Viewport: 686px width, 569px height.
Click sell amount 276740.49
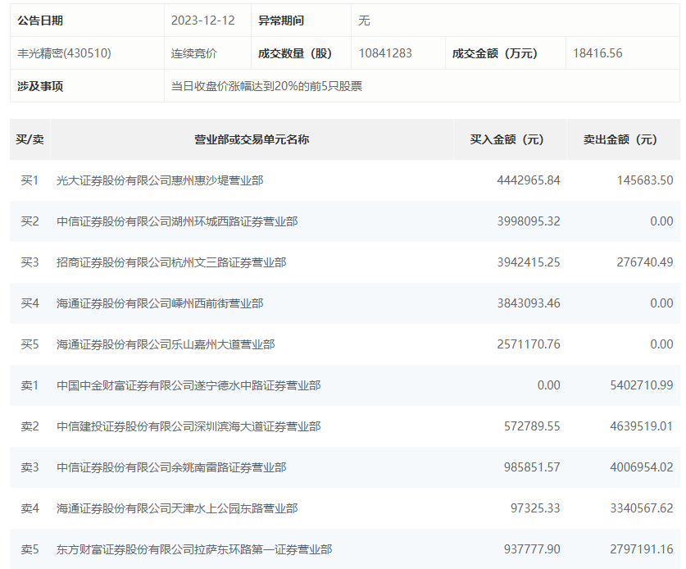pyautogui.click(x=645, y=262)
